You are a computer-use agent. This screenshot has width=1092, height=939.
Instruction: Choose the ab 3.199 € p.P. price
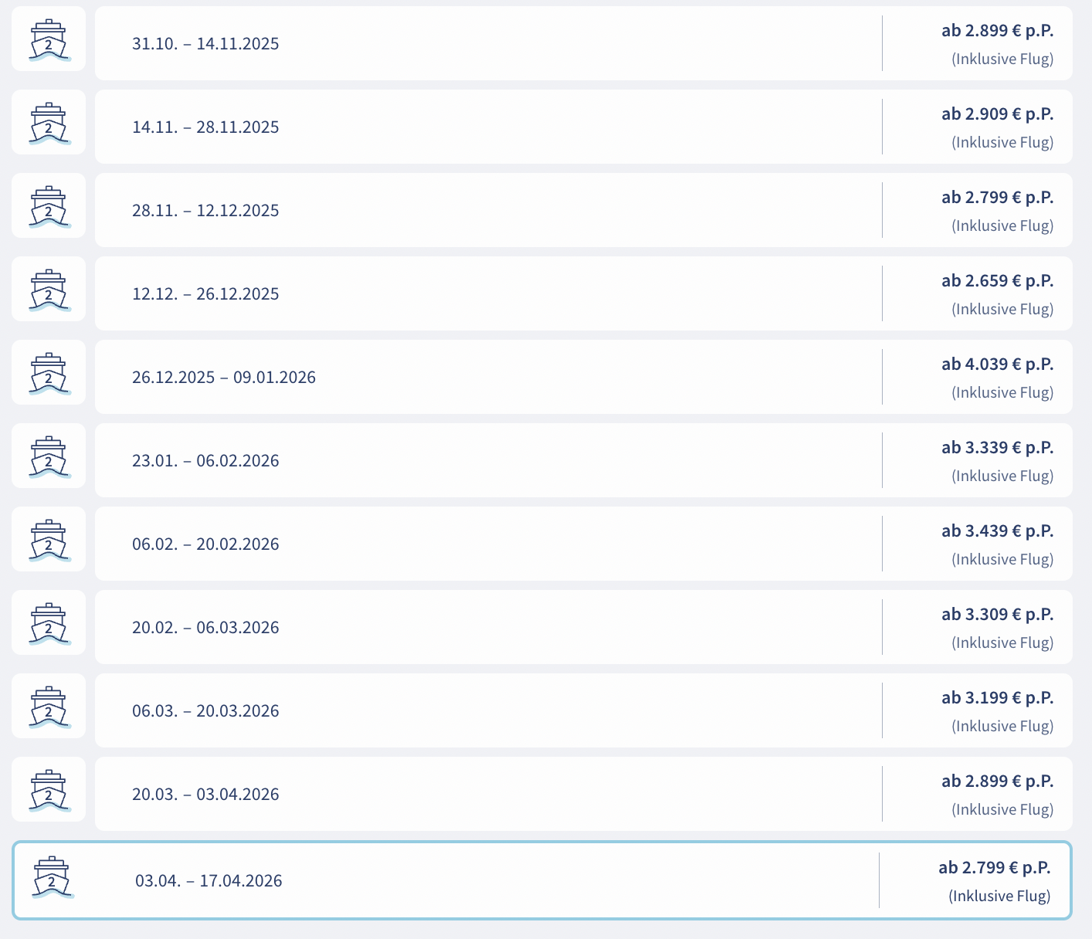coord(997,698)
